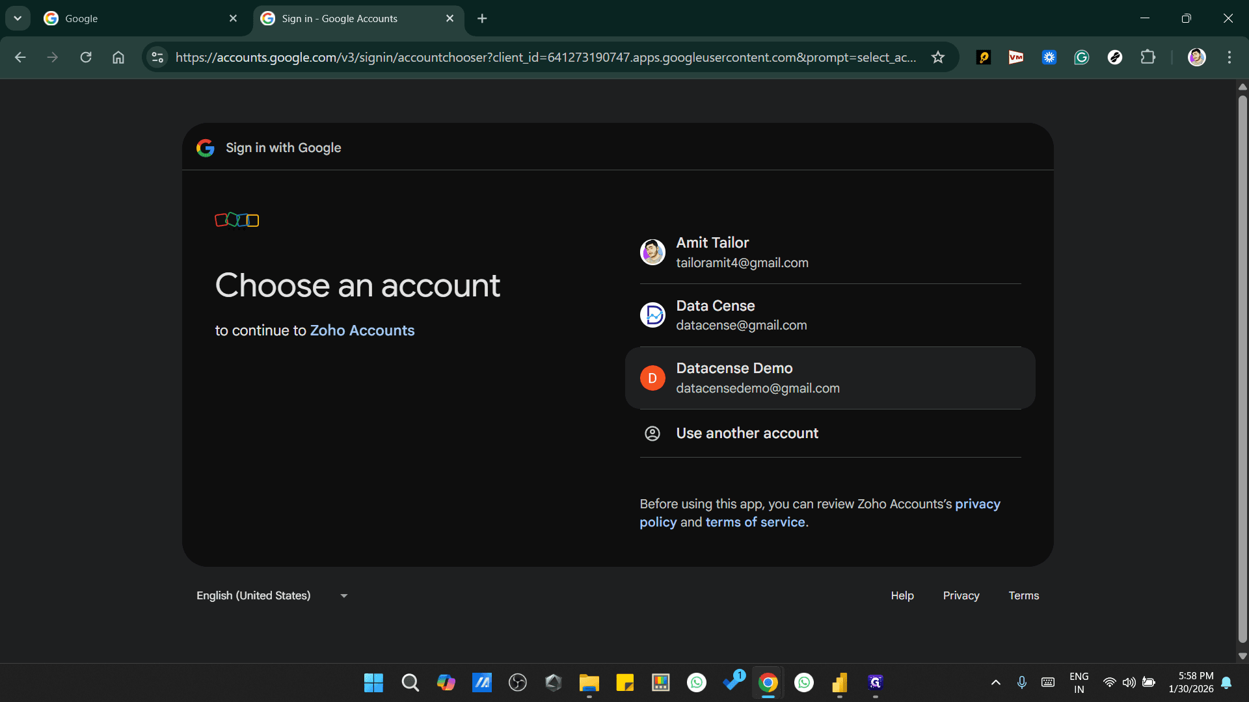1249x702 pixels.
Task: Open Power BI from taskbar
Action: (840, 682)
